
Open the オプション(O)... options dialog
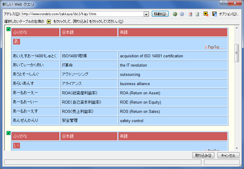point(229,14)
